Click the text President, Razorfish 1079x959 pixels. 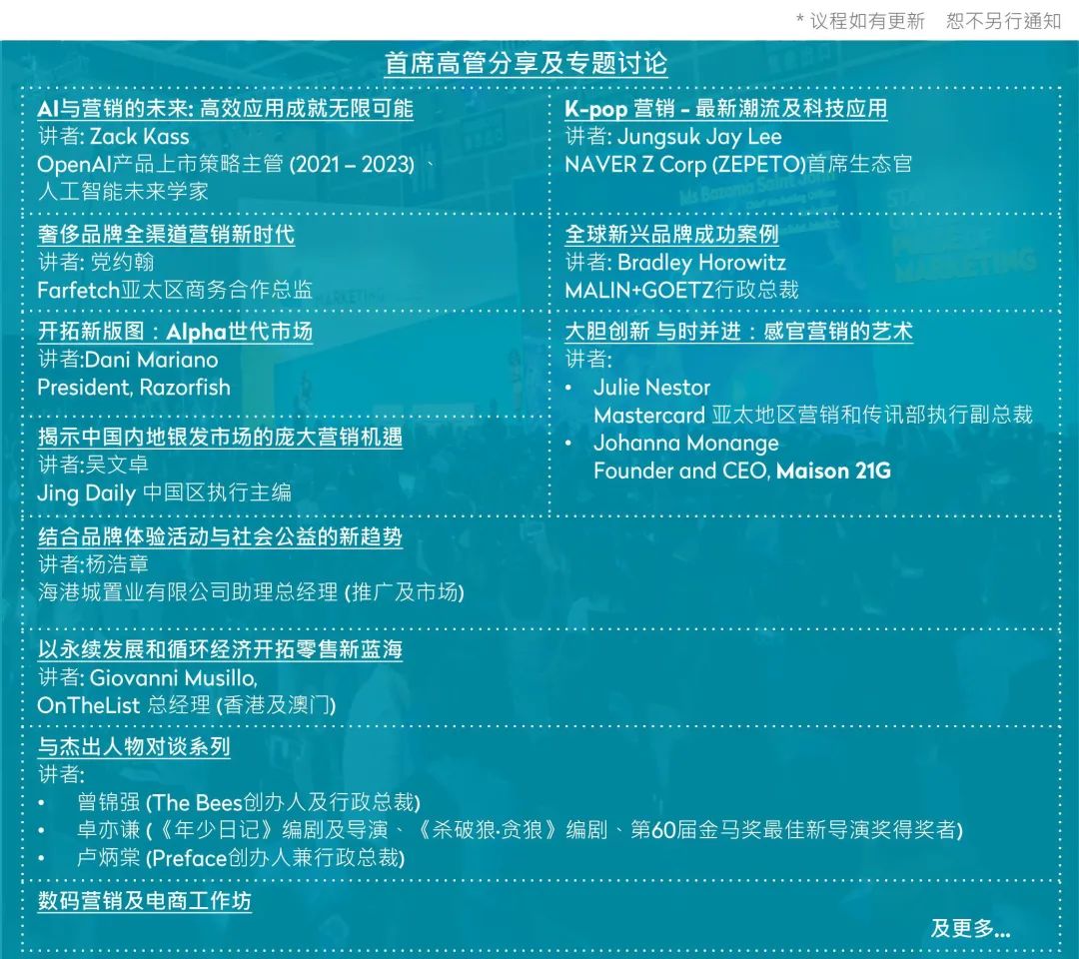(x=134, y=388)
